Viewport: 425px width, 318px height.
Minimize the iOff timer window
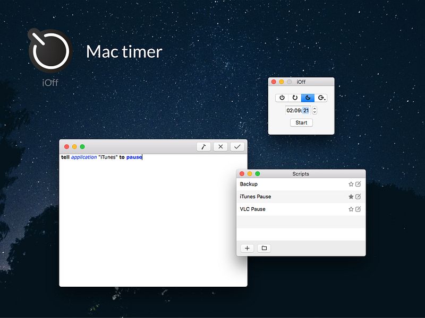[x=282, y=82]
